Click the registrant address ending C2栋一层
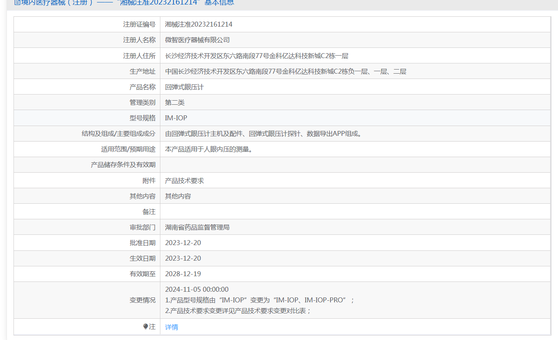 point(256,56)
